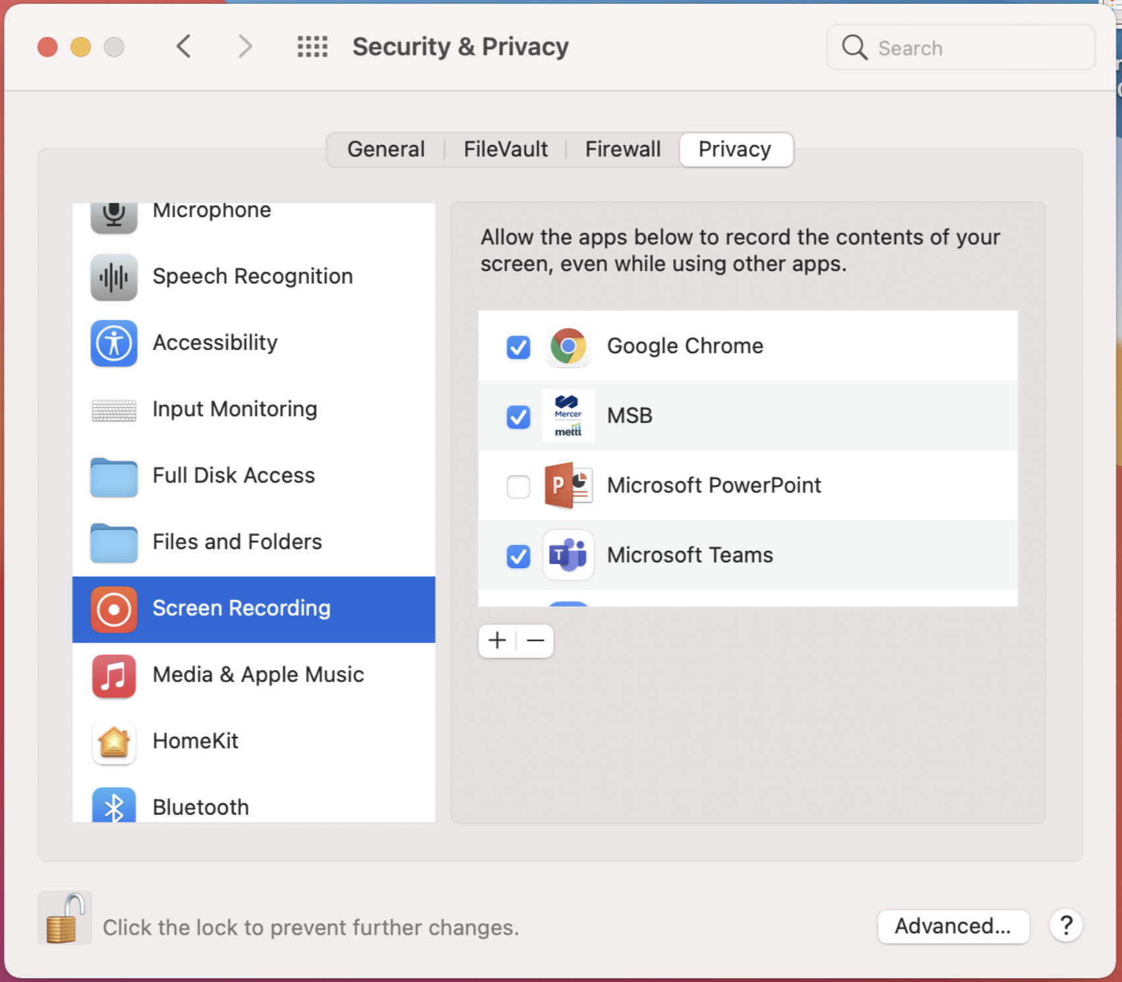
Task: Open the Accessibility privacy category
Action: point(254,343)
